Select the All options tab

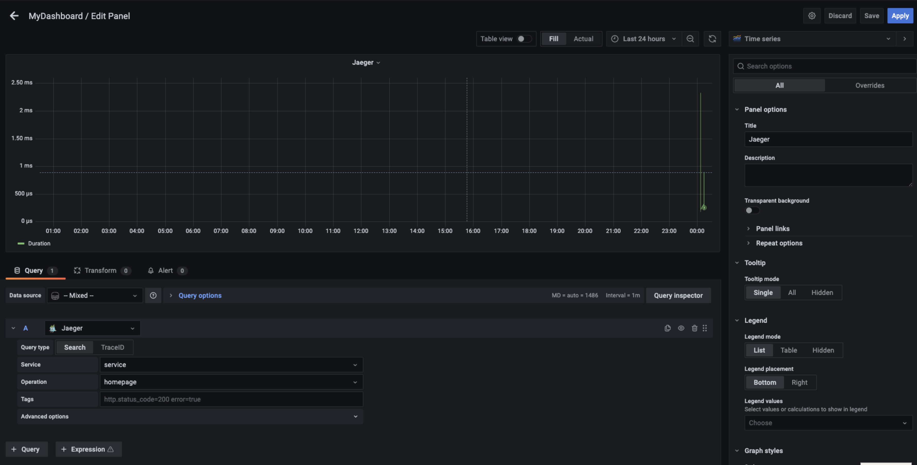(x=779, y=85)
